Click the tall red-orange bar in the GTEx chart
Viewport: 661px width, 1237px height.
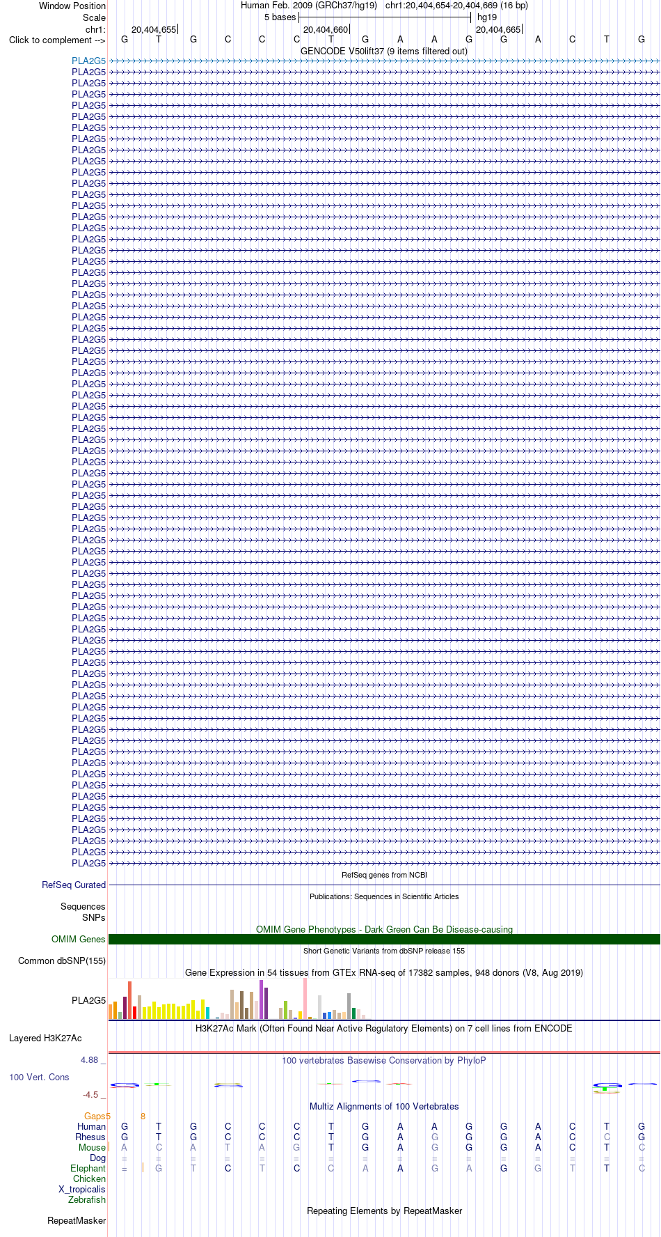(129, 1000)
